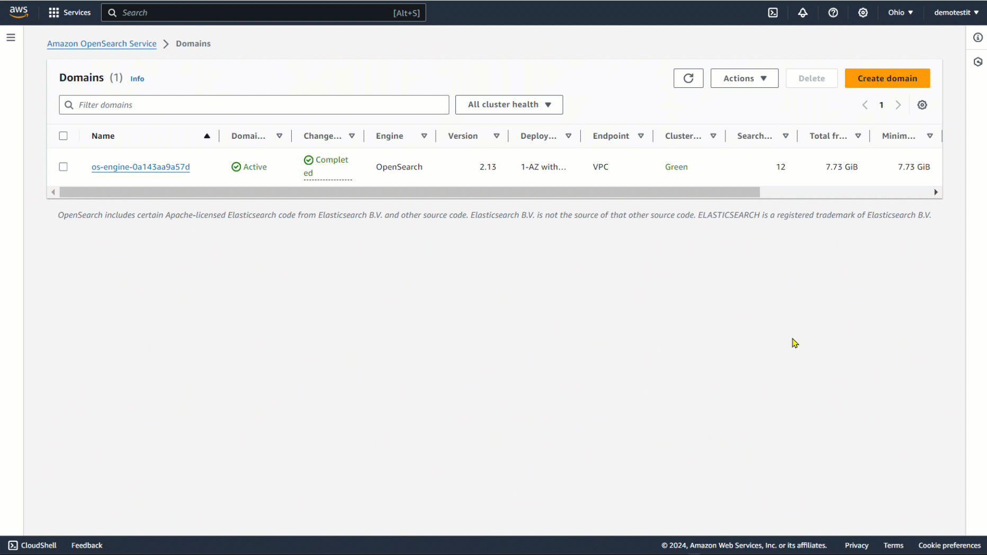Open the demotestit account menu
The width and height of the screenshot is (987, 555).
point(956,13)
